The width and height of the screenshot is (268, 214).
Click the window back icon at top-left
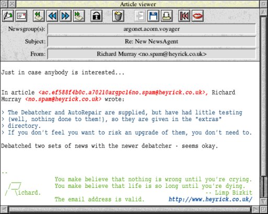coord(4,4)
